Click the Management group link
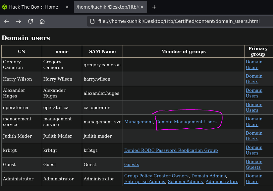The width and height of the screenshot is (273, 191). pyautogui.click(x=138, y=122)
